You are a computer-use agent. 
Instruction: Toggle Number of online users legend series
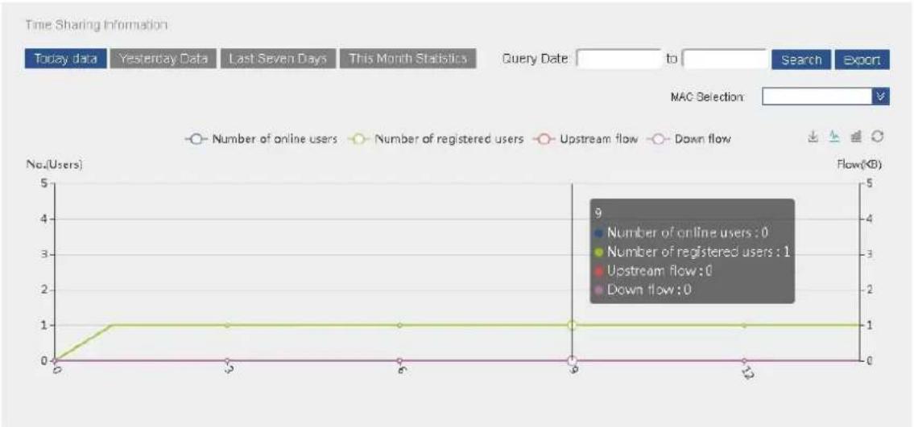(261, 139)
